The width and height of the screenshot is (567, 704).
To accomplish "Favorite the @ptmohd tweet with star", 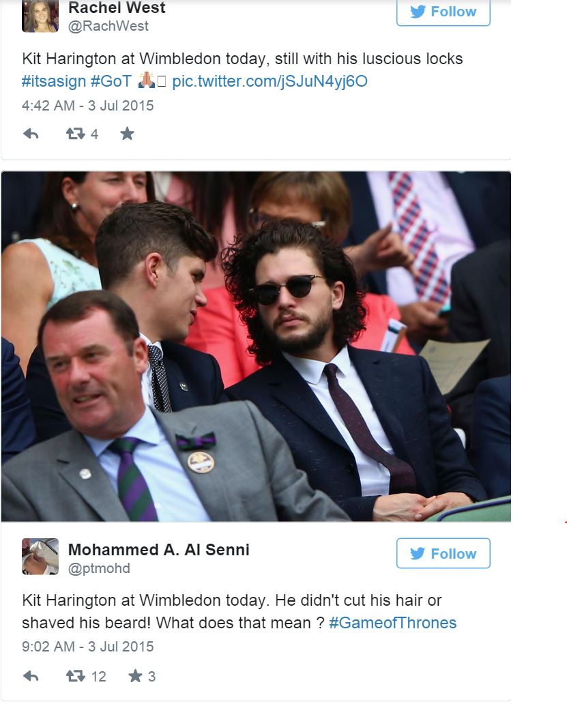I will (135, 675).
